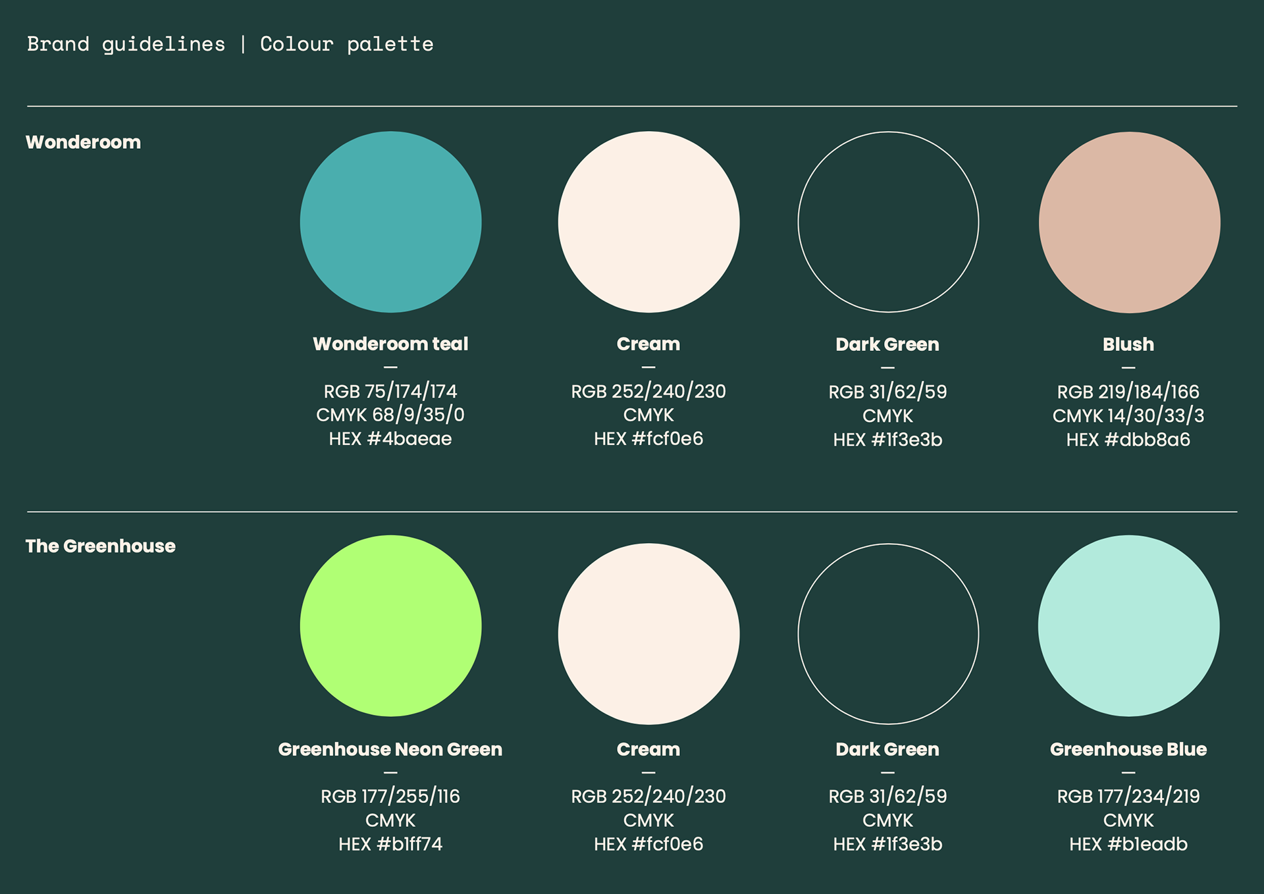
Task: Click the CMYK 68/9/35/0 value
Action: point(390,415)
